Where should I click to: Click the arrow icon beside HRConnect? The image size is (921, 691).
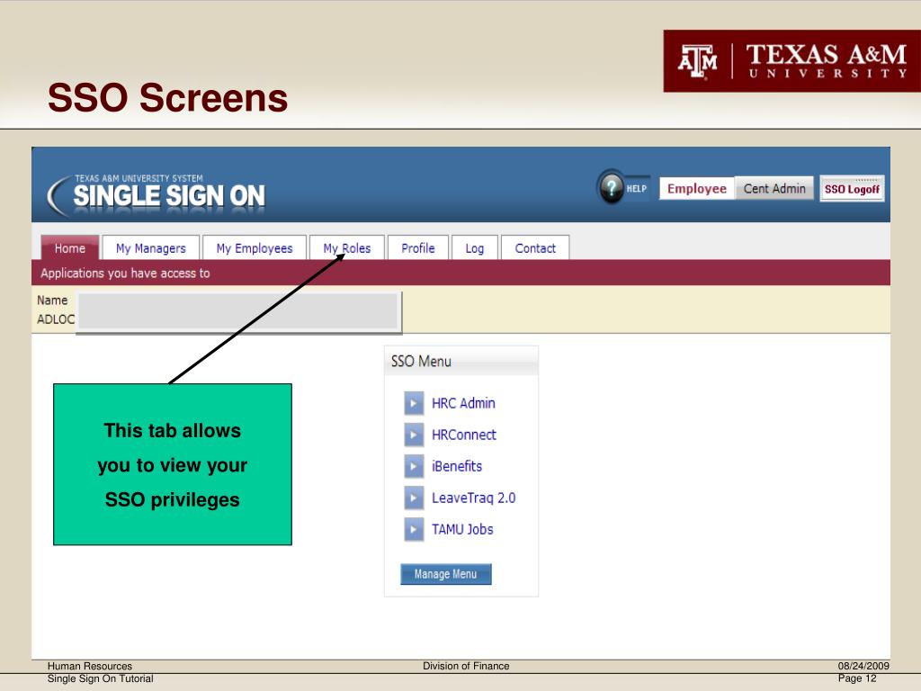414,435
